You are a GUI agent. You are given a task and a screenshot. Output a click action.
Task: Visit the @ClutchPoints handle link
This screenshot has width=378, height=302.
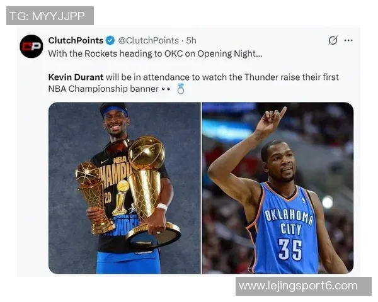148,40
